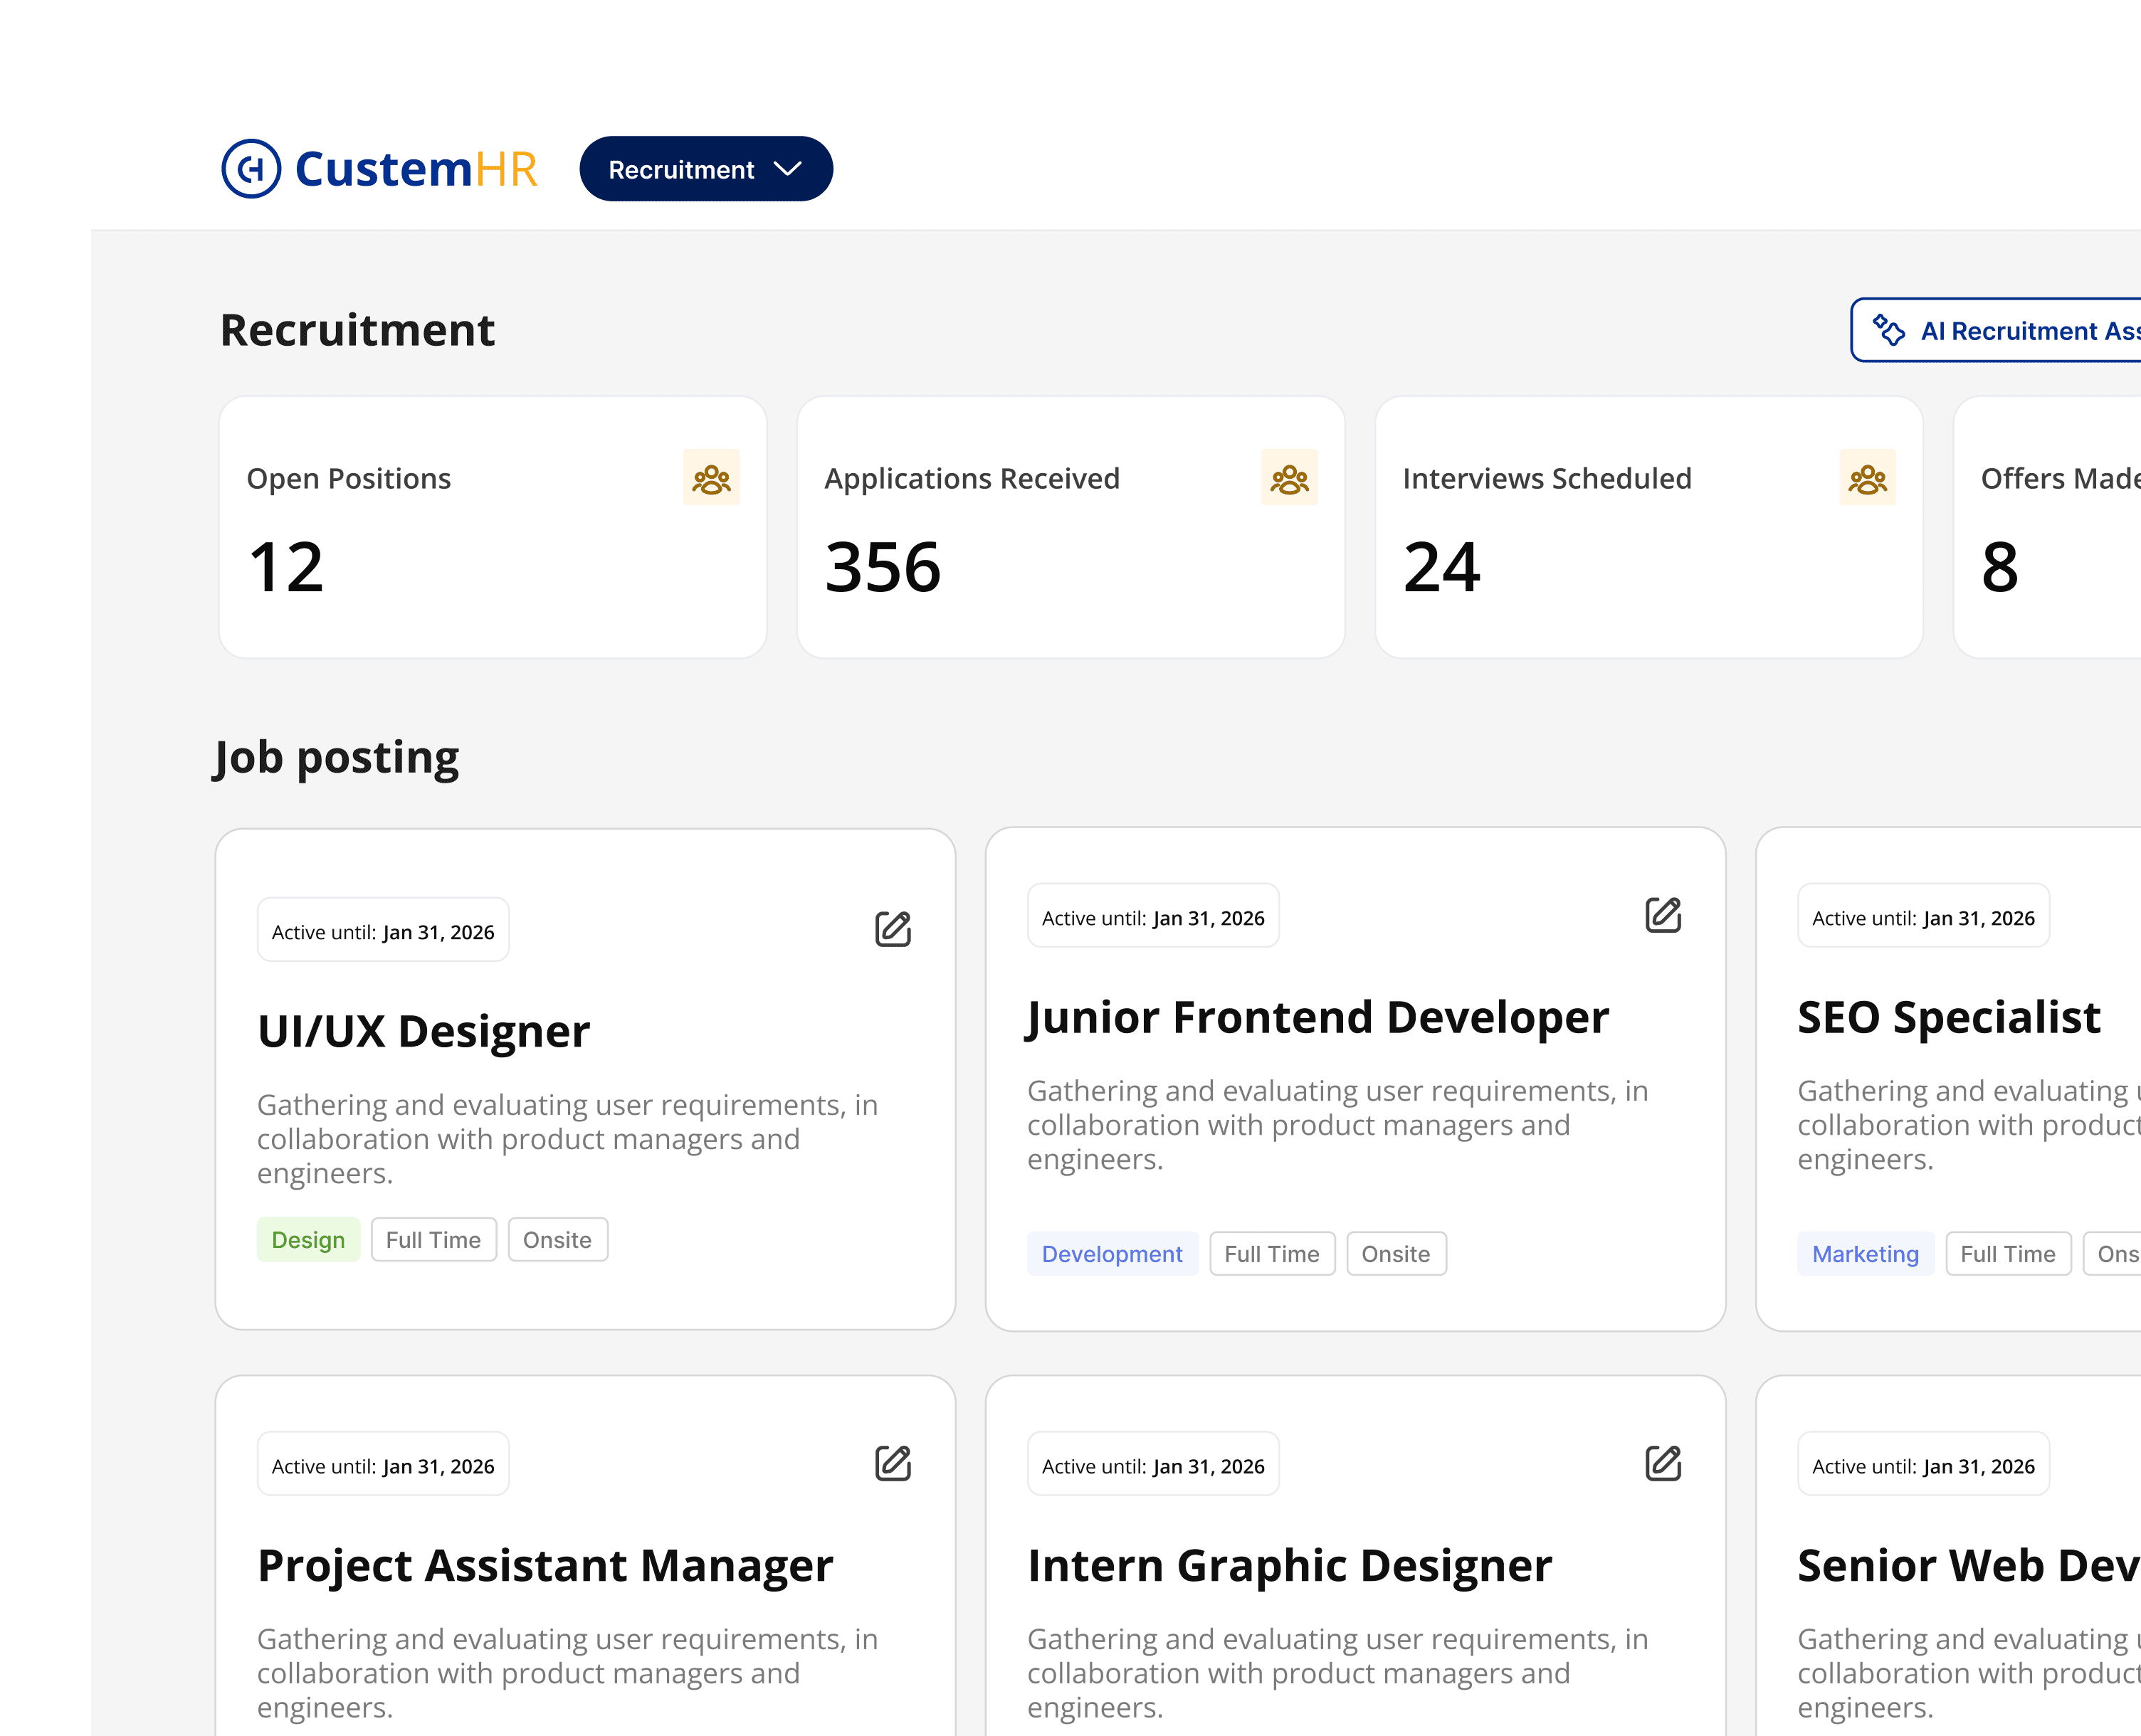Click the UI/UX Designer description text
Screen dimensions: 2141x1736
click(x=567, y=1139)
